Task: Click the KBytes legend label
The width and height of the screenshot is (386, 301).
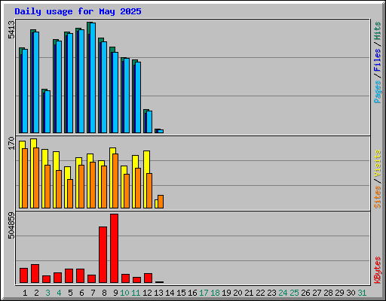Action: [x=378, y=270]
